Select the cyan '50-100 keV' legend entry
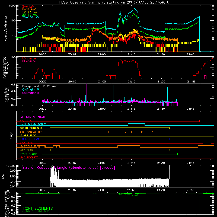 coord(31,17)
